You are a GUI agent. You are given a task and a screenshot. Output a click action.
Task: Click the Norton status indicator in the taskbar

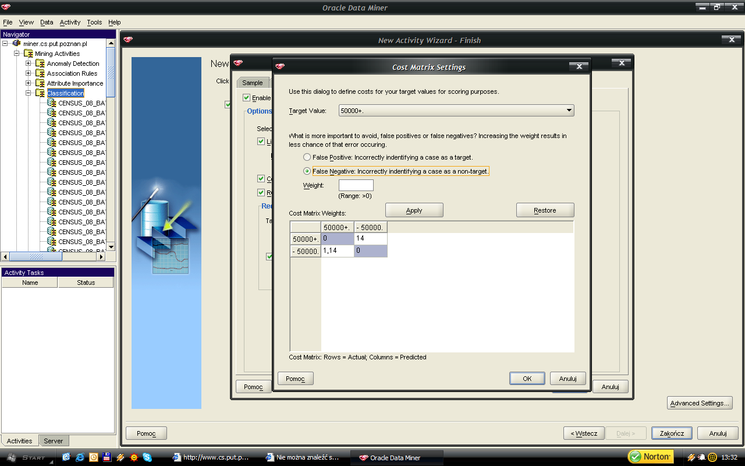(650, 457)
